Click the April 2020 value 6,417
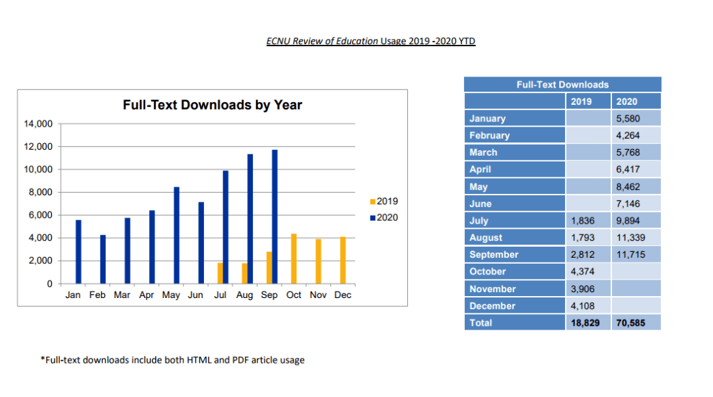Image resolution: width=713 pixels, height=397 pixels. pos(628,169)
